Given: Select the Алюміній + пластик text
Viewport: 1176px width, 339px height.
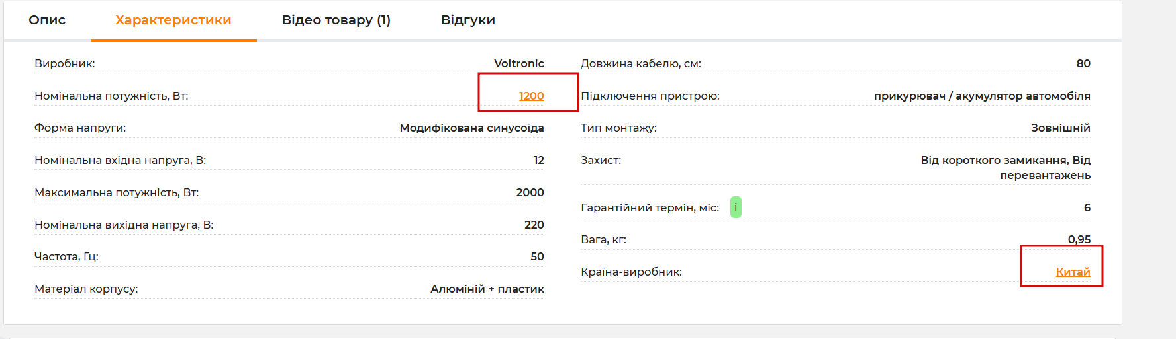Looking at the screenshot, I should coord(487,289).
